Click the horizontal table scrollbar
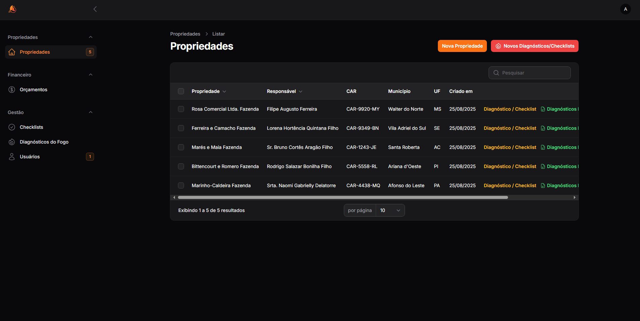The image size is (640, 321). click(342, 198)
